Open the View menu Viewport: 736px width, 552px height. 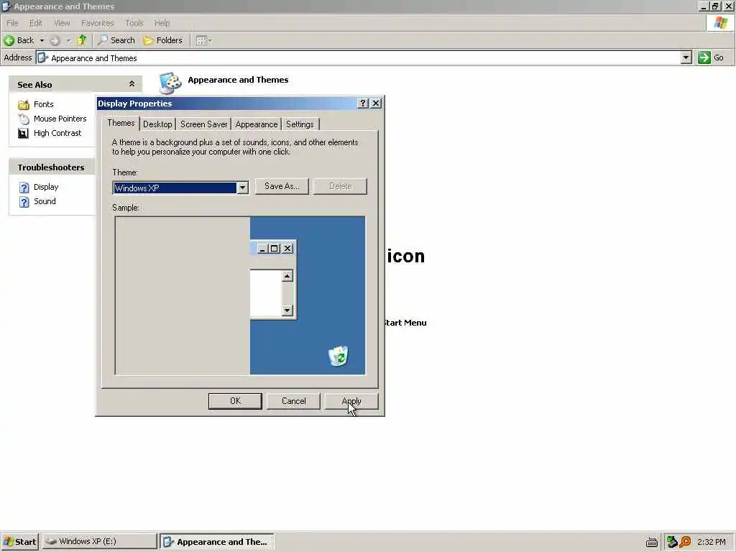[62, 23]
